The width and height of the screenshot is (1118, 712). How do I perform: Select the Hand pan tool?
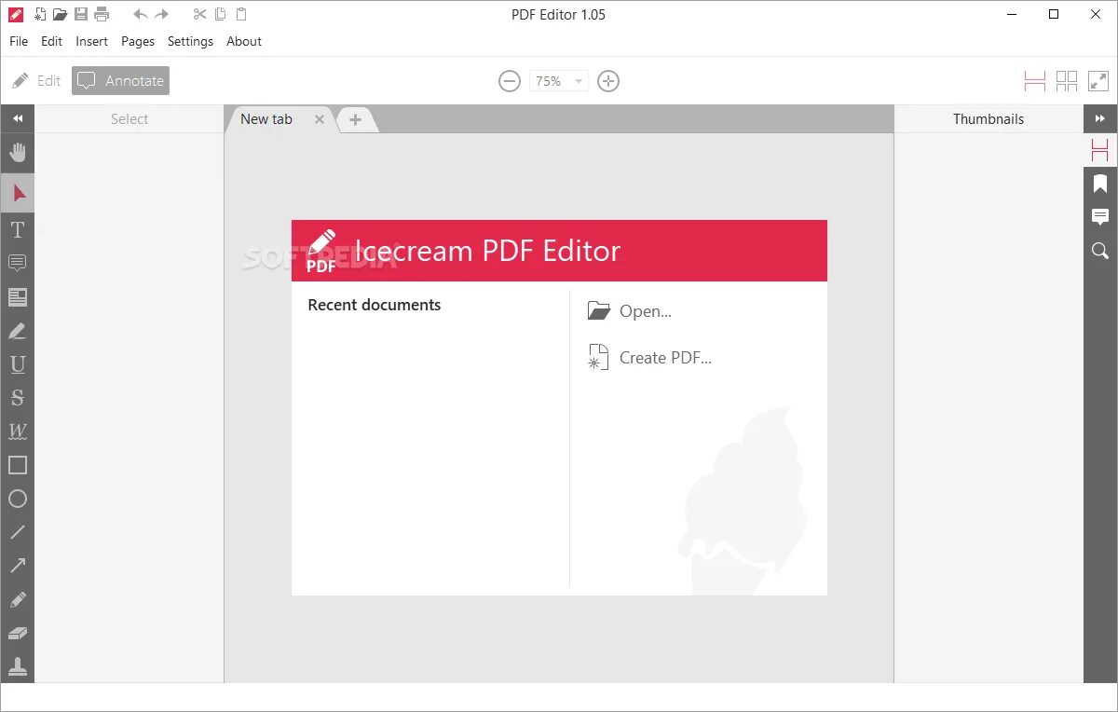click(17, 152)
